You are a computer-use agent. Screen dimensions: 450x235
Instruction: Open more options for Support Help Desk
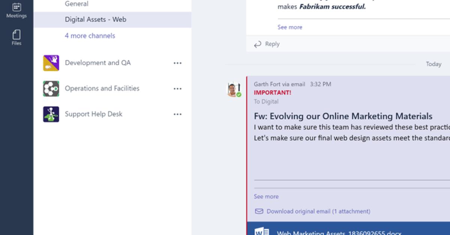pos(178,114)
